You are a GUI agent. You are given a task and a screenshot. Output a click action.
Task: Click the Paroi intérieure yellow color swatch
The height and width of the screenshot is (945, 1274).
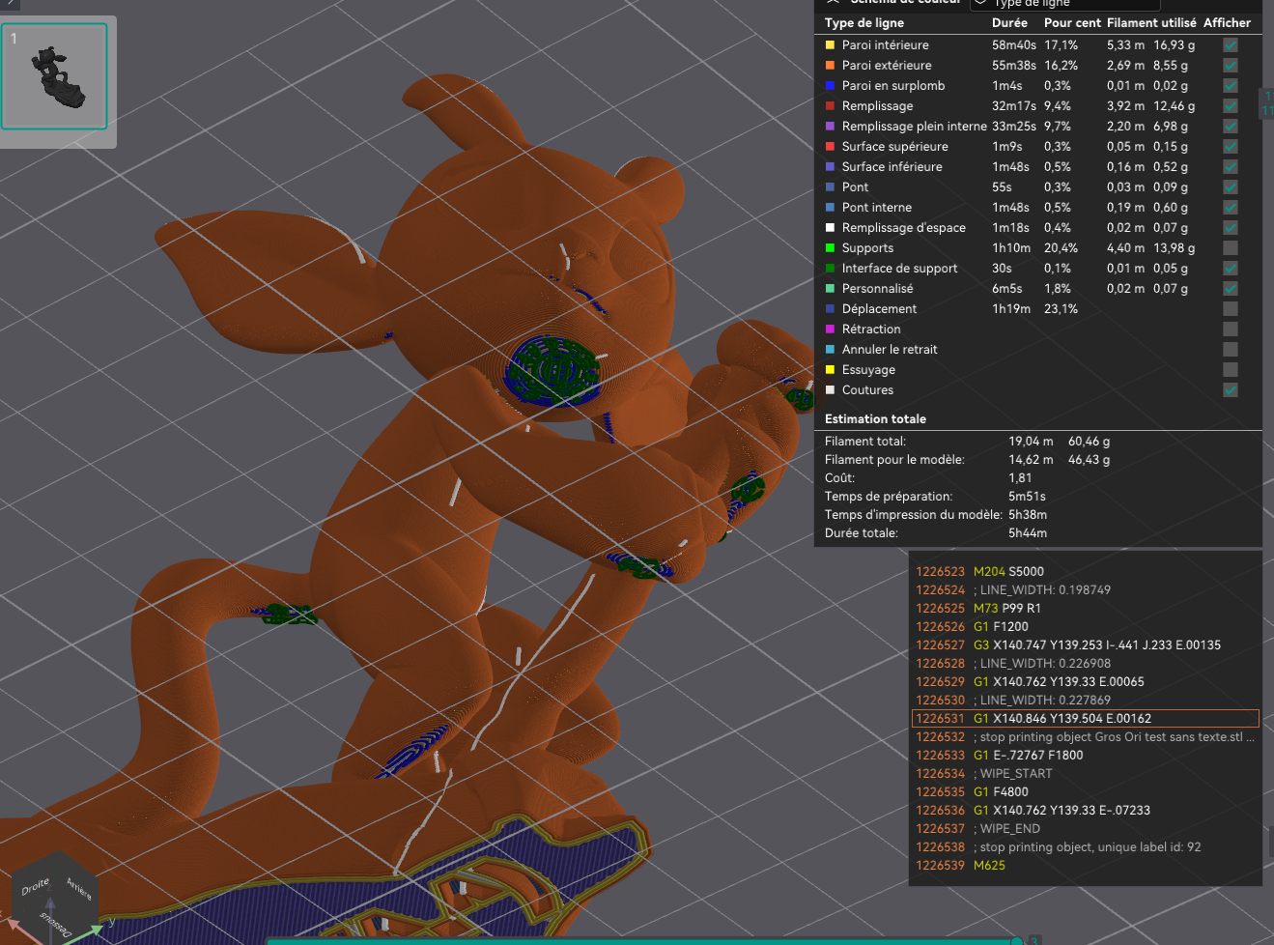[x=830, y=44]
